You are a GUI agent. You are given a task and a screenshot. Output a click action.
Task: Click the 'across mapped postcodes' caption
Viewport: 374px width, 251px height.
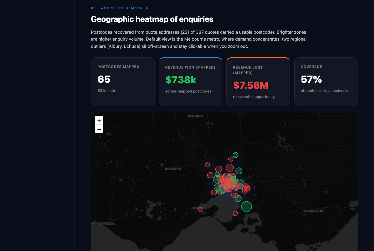coord(188,91)
